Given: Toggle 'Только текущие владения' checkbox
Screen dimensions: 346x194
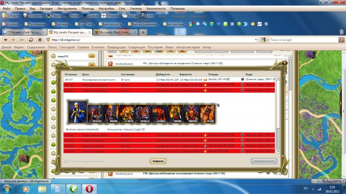Looking at the screenshot, I should [x=66, y=161].
